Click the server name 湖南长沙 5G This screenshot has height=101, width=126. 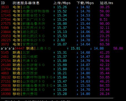(x=34, y=40)
